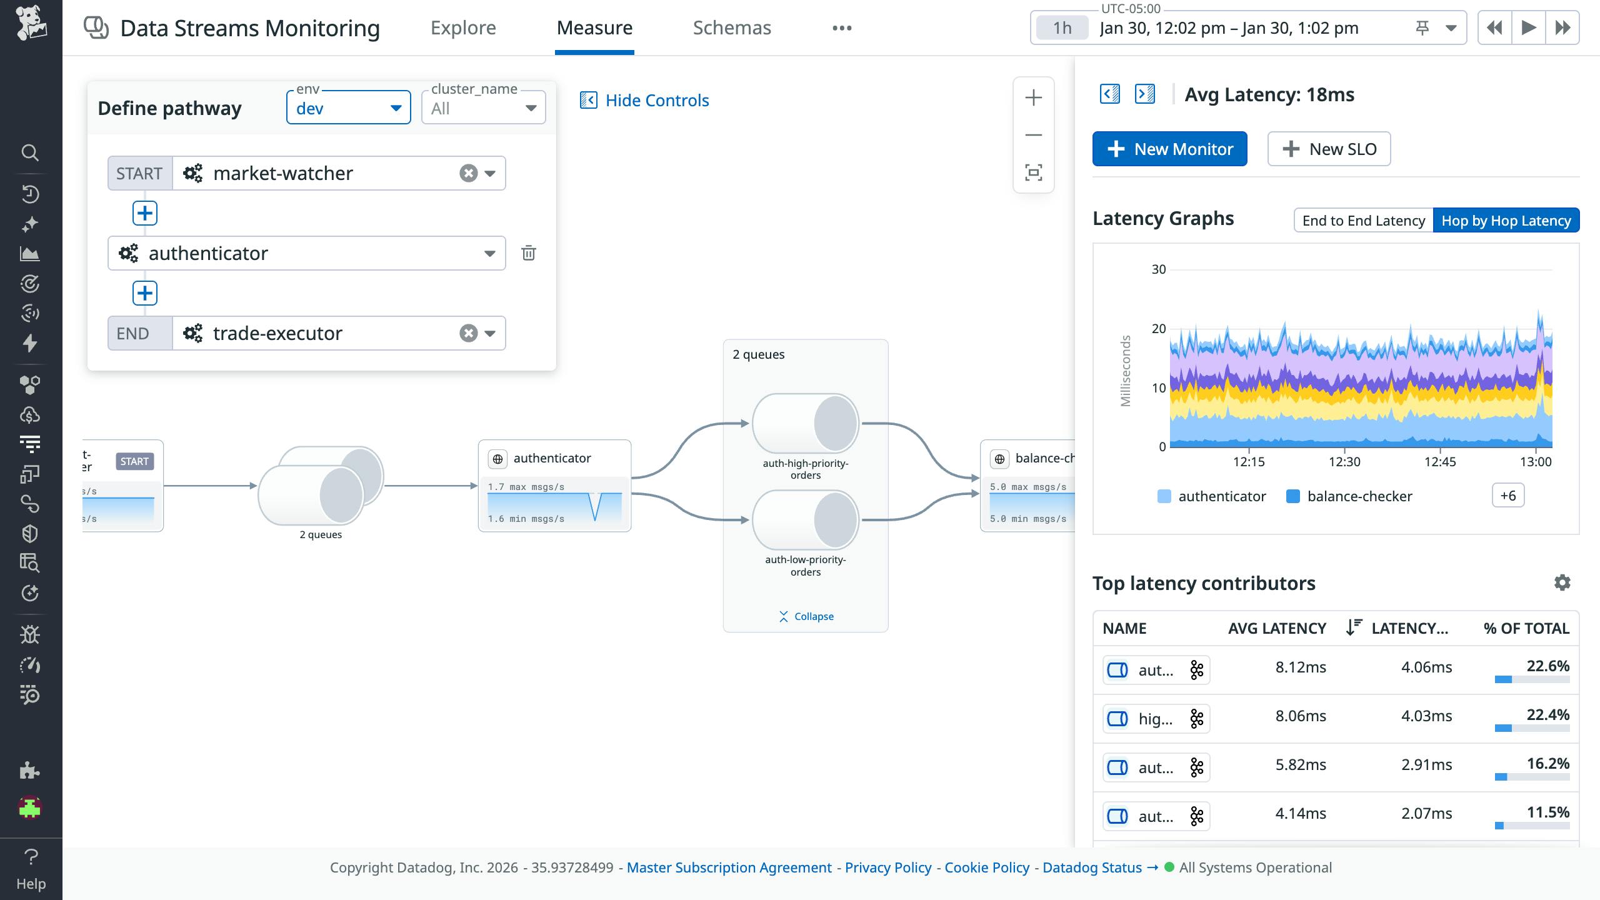The width and height of the screenshot is (1600, 900).
Task: Create a New Monitor
Action: click(1169, 149)
